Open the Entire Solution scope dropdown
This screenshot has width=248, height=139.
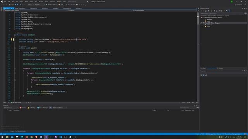pos(11,108)
